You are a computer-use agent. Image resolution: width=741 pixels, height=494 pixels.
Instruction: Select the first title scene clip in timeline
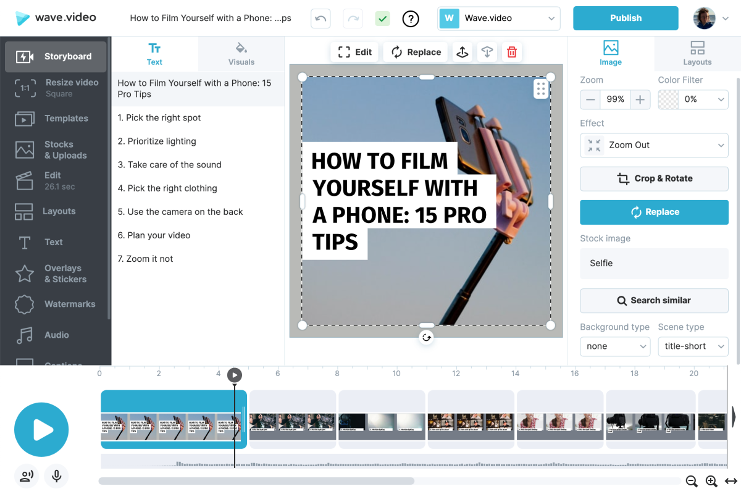pos(174,419)
